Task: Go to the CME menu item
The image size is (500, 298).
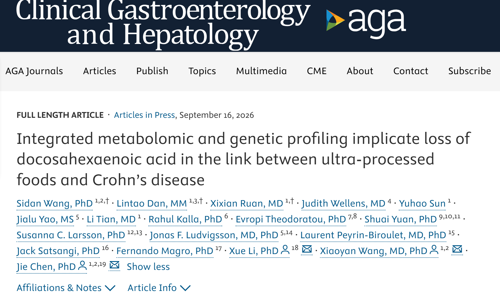Action: 317,71
